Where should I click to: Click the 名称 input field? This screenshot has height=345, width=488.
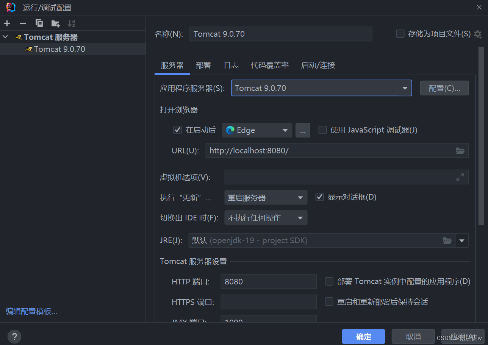tap(281, 34)
